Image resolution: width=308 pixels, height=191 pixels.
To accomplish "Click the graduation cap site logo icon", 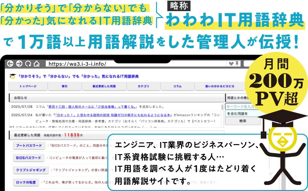I will [x=13, y=76].
